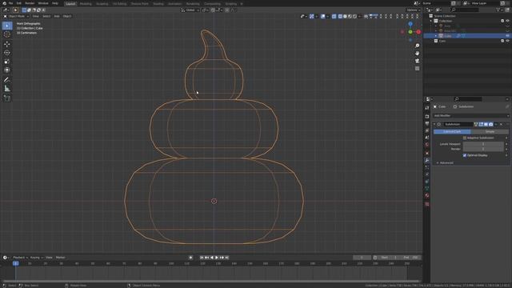Image resolution: width=512 pixels, height=288 pixels.
Task: Toggle viewport overlays button
Action: [323, 16]
